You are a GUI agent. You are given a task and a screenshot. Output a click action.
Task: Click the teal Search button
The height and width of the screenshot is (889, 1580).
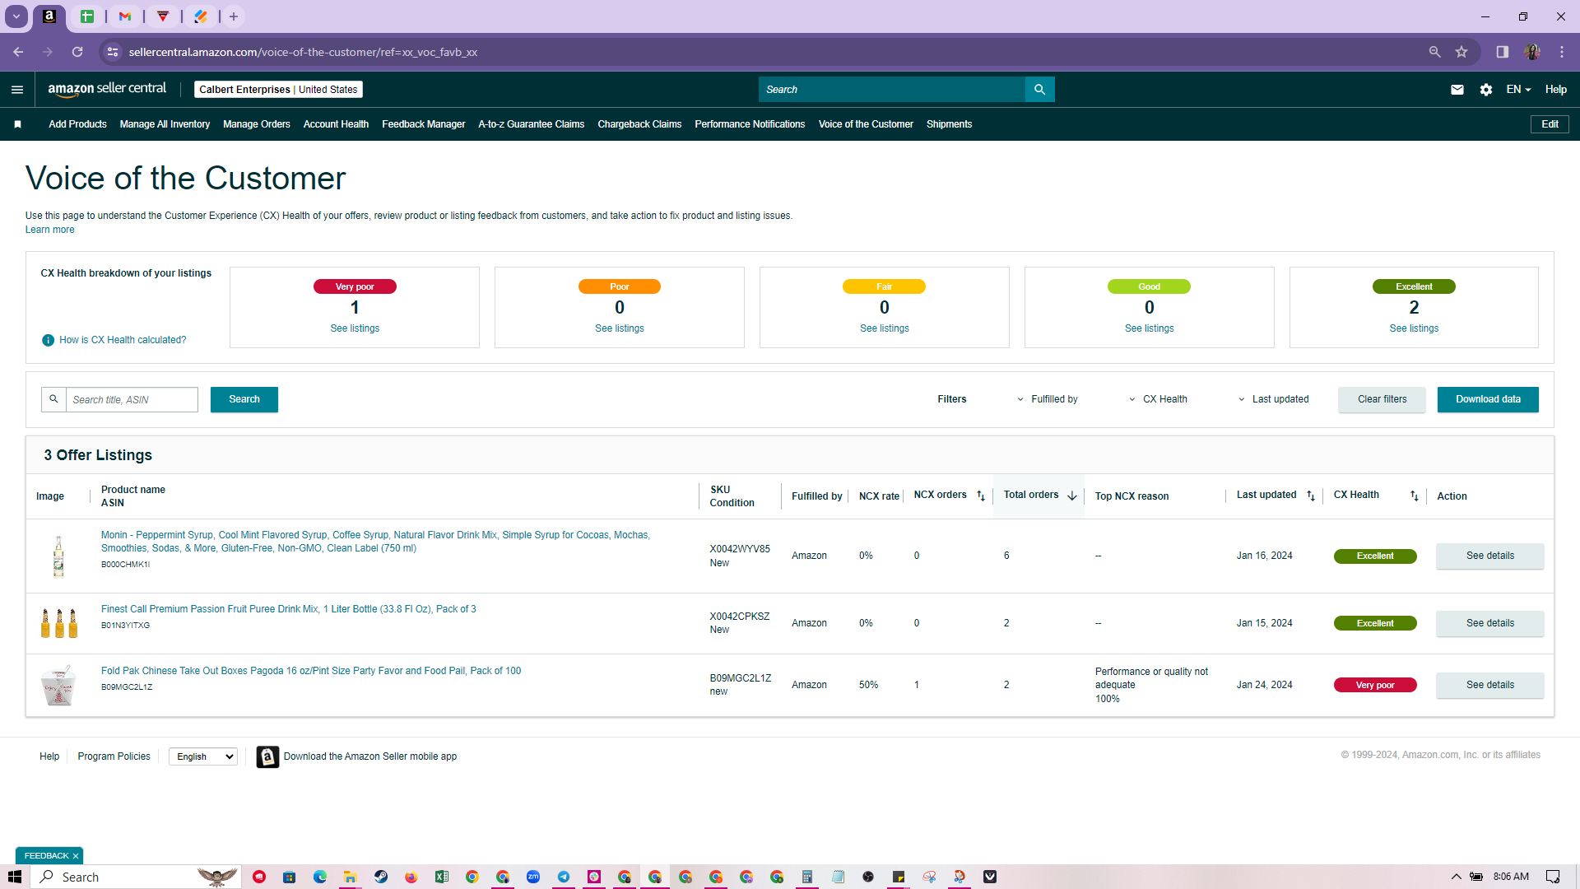coord(244,399)
